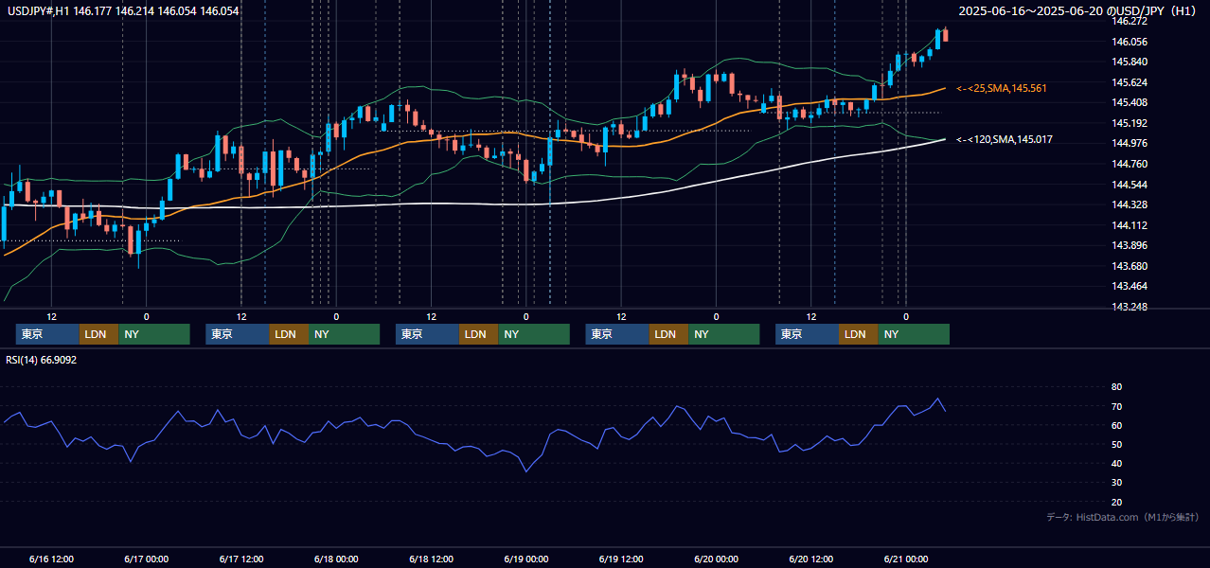The width and height of the screenshot is (1210, 568).
Task: Click the RSI axis value 30
Action: [1116, 483]
